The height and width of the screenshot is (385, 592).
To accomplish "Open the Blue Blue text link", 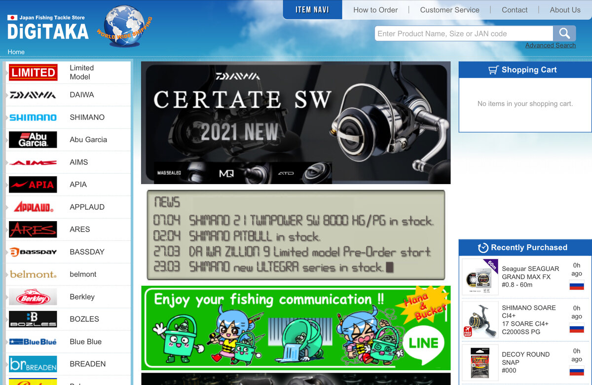I will (86, 342).
